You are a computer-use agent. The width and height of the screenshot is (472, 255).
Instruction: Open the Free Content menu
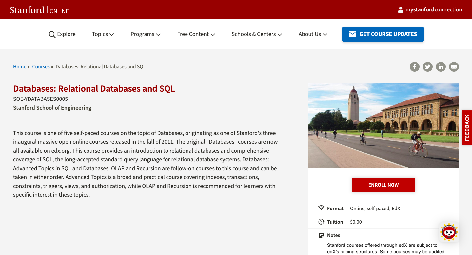tap(196, 34)
